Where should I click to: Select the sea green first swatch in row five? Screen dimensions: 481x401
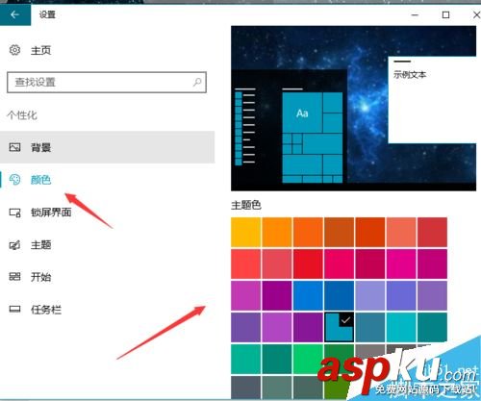coord(245,359)
